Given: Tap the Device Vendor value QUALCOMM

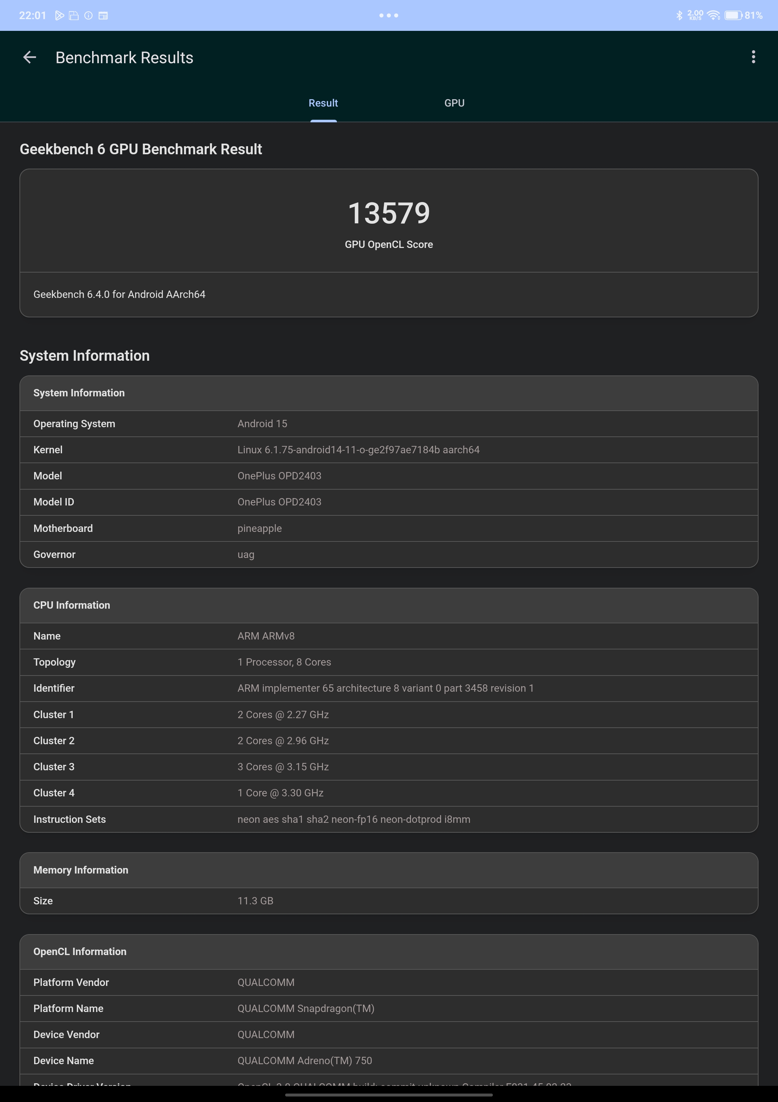Looking at the screenshot, I should tap(266, 1035).
